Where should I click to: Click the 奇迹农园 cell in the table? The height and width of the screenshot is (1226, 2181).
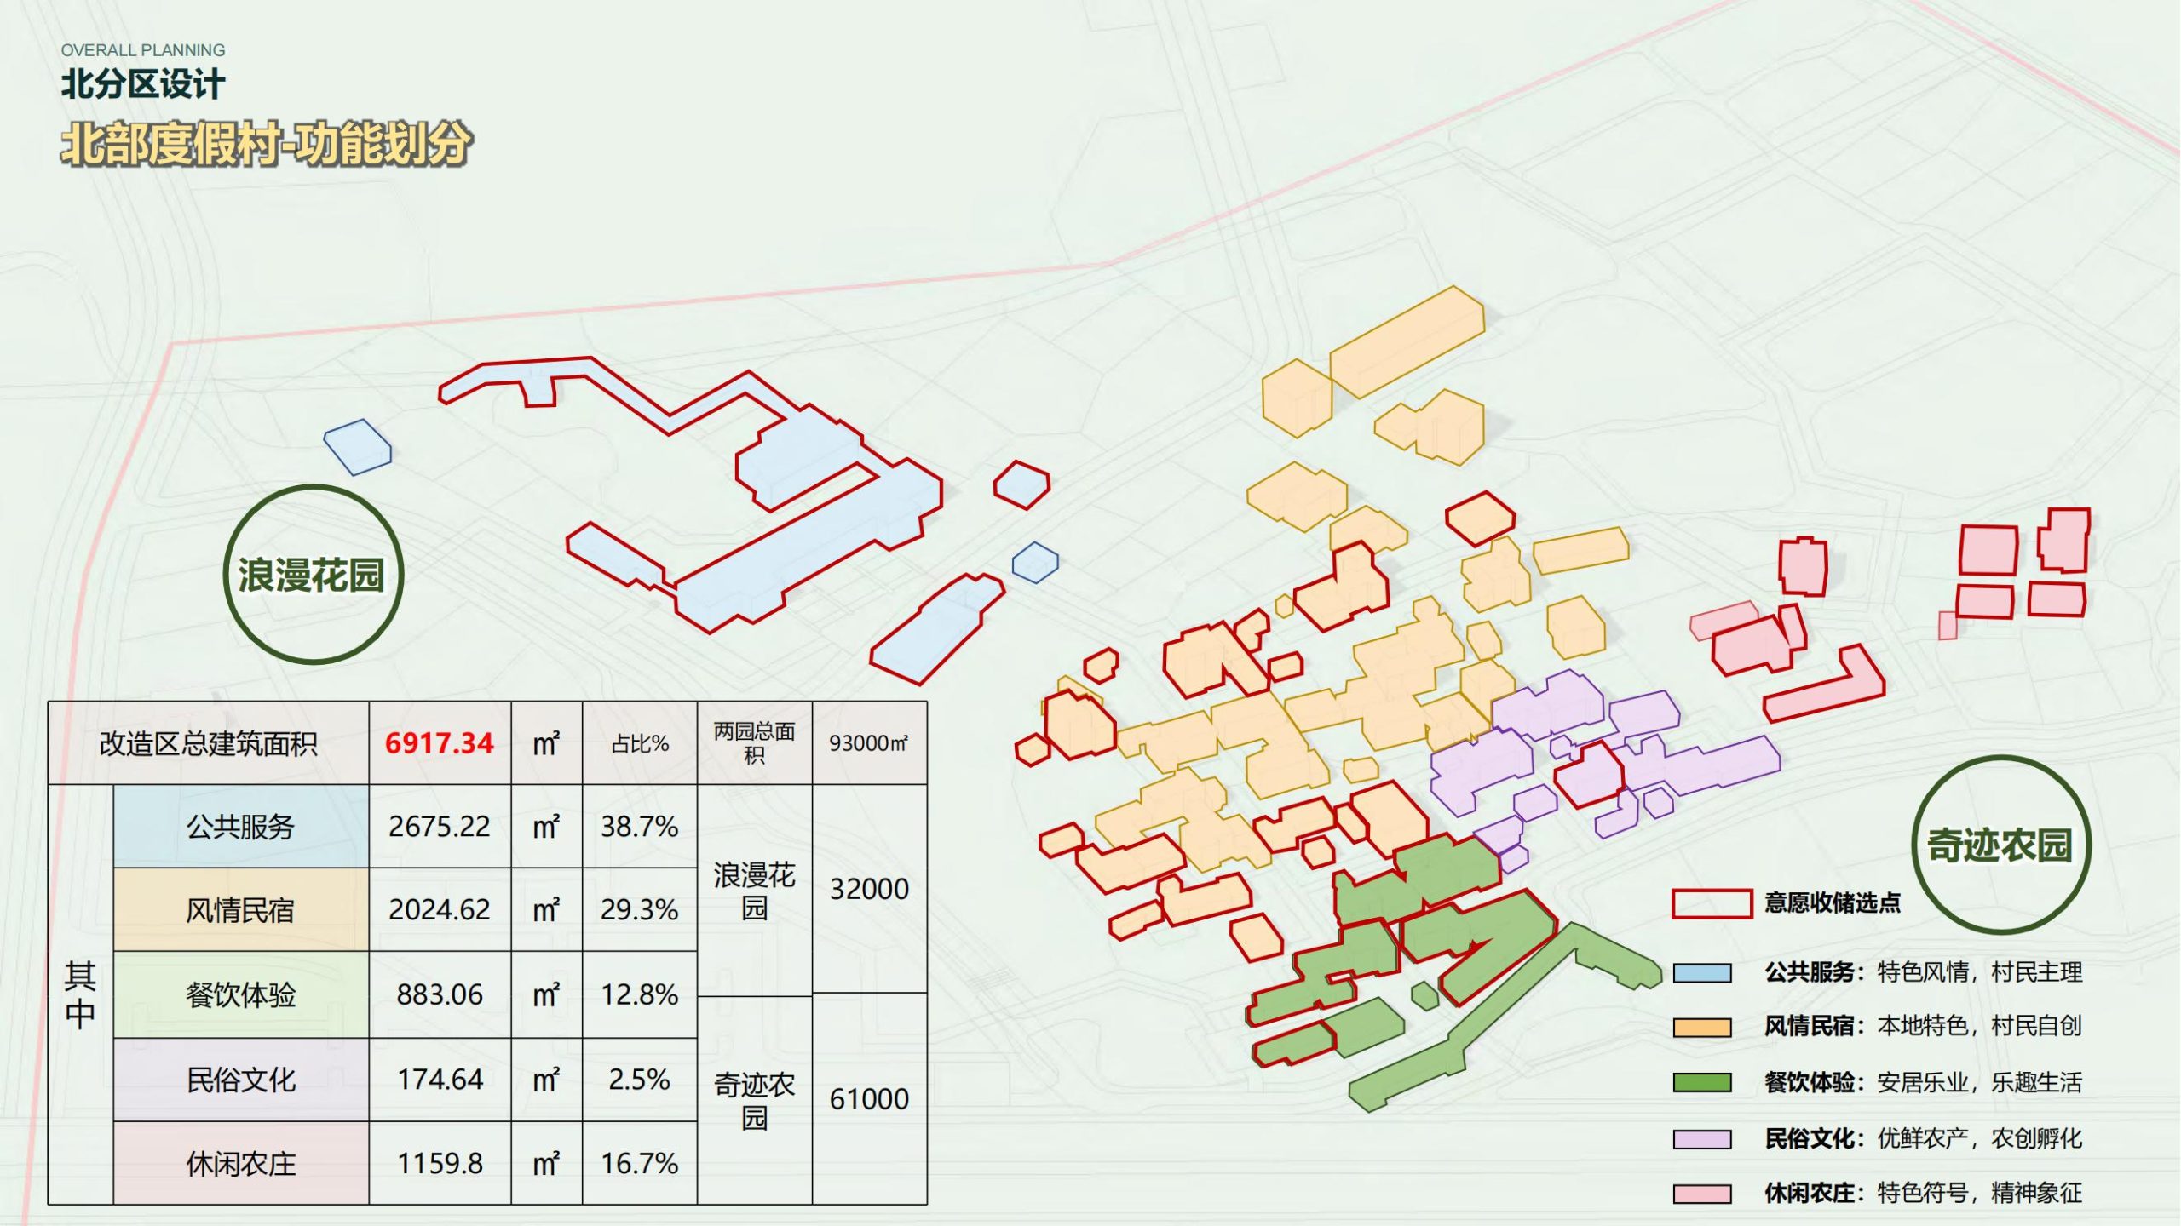pyautogui.click(x=754, y=1100)
